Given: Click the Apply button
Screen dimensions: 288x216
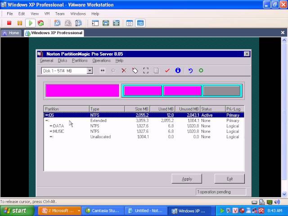Looking at the screenshot, I should (187, 179).
